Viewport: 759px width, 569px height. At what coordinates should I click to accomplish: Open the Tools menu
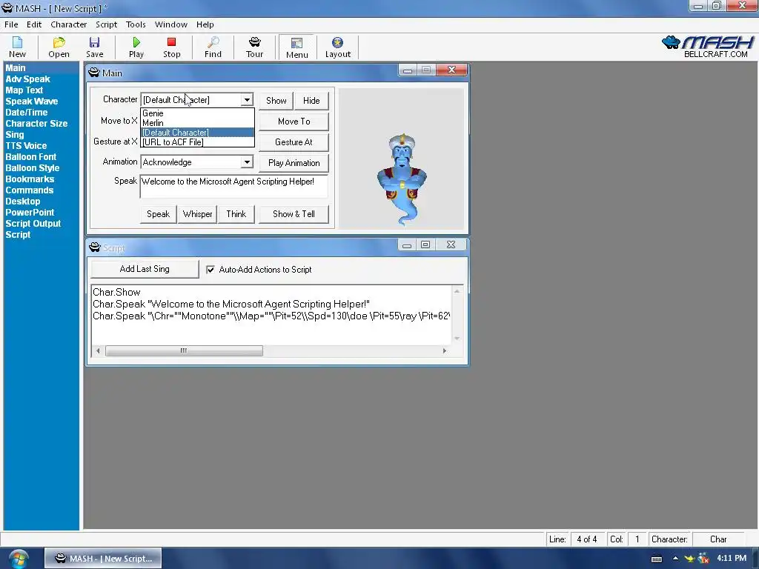(136, 24)
